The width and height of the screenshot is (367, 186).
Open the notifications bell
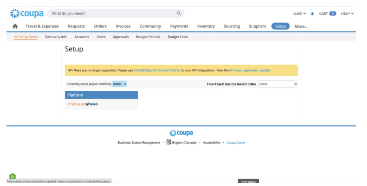tap(312, 14)
